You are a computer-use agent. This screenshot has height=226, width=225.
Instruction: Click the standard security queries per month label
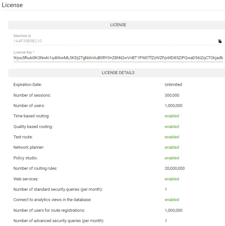point(58,189)
